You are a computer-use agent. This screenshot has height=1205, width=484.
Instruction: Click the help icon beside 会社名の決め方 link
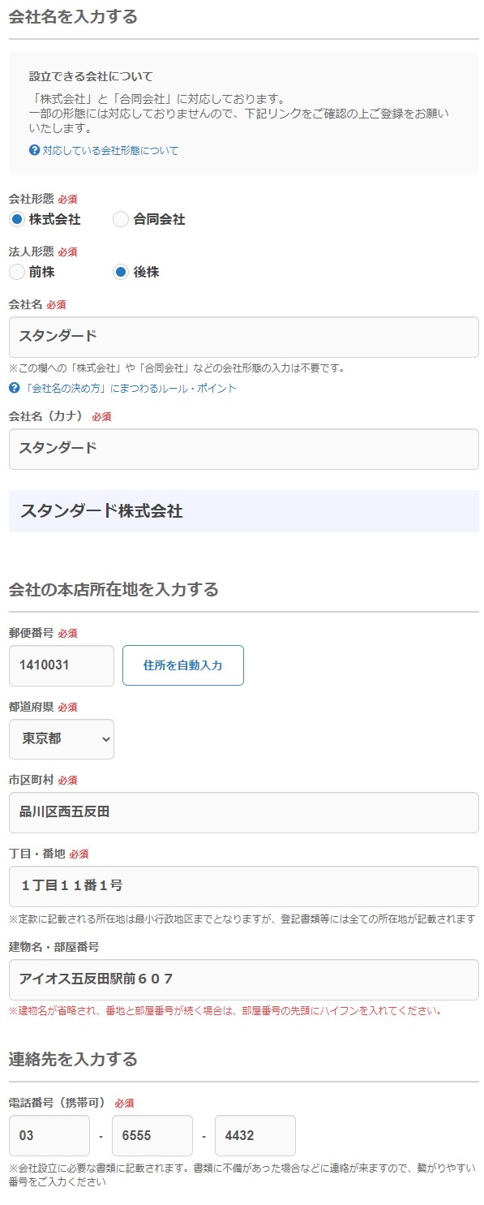(x=11, y=389)
